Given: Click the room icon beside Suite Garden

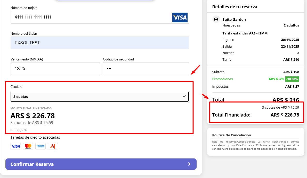Looking at the screenshot, I should pyautogui.click(x=216, y=19).
